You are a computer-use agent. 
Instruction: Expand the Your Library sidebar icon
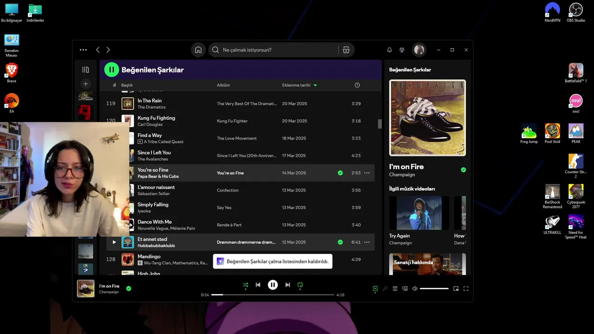(85, 70)
